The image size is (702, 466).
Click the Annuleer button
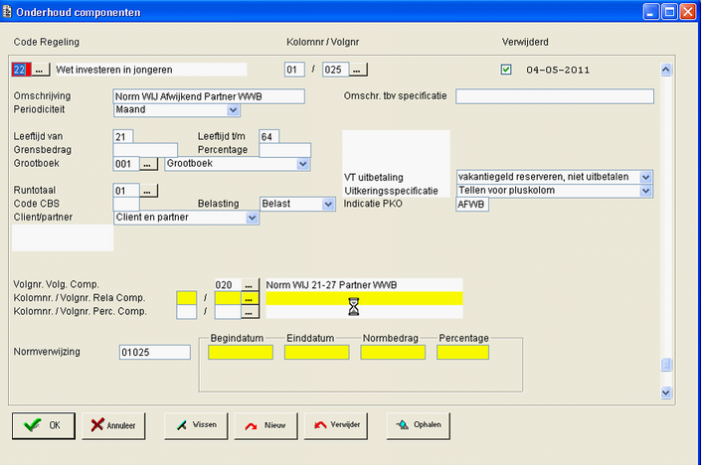click(x=113, y=425)
